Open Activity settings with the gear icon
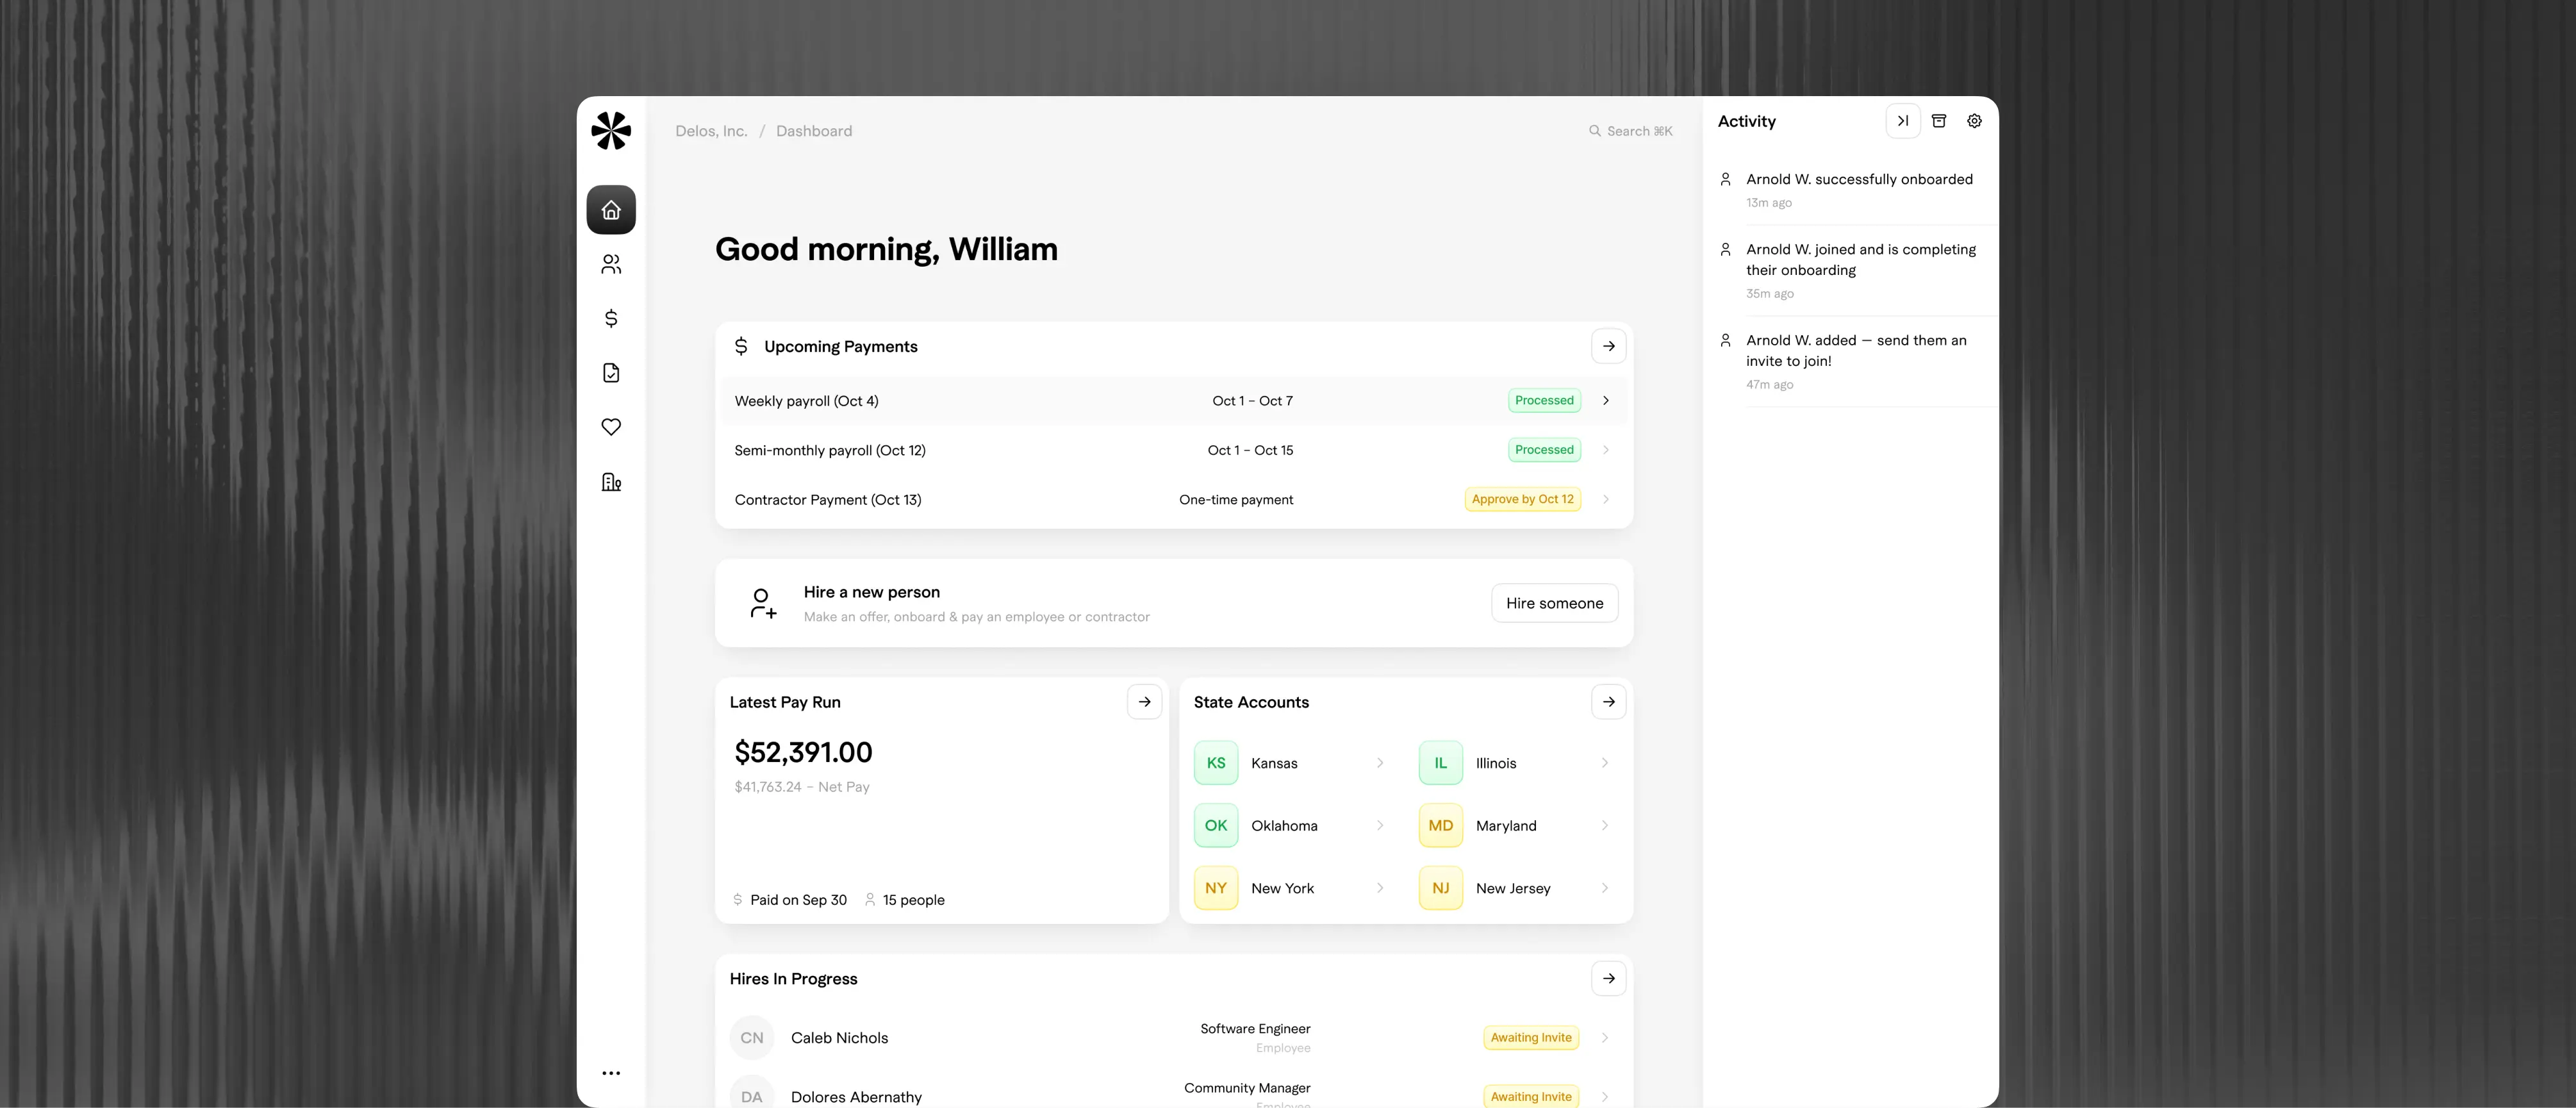This screenshot has height=1108, width=2576. [1974, 121]
